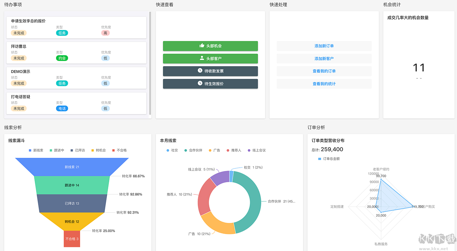Image resolution: width=457 pixels, height=251 pixels.
Task: Toggle 合作伙伴 legend in donut chart
Action: pyautogui.click(x=193, y=150)
